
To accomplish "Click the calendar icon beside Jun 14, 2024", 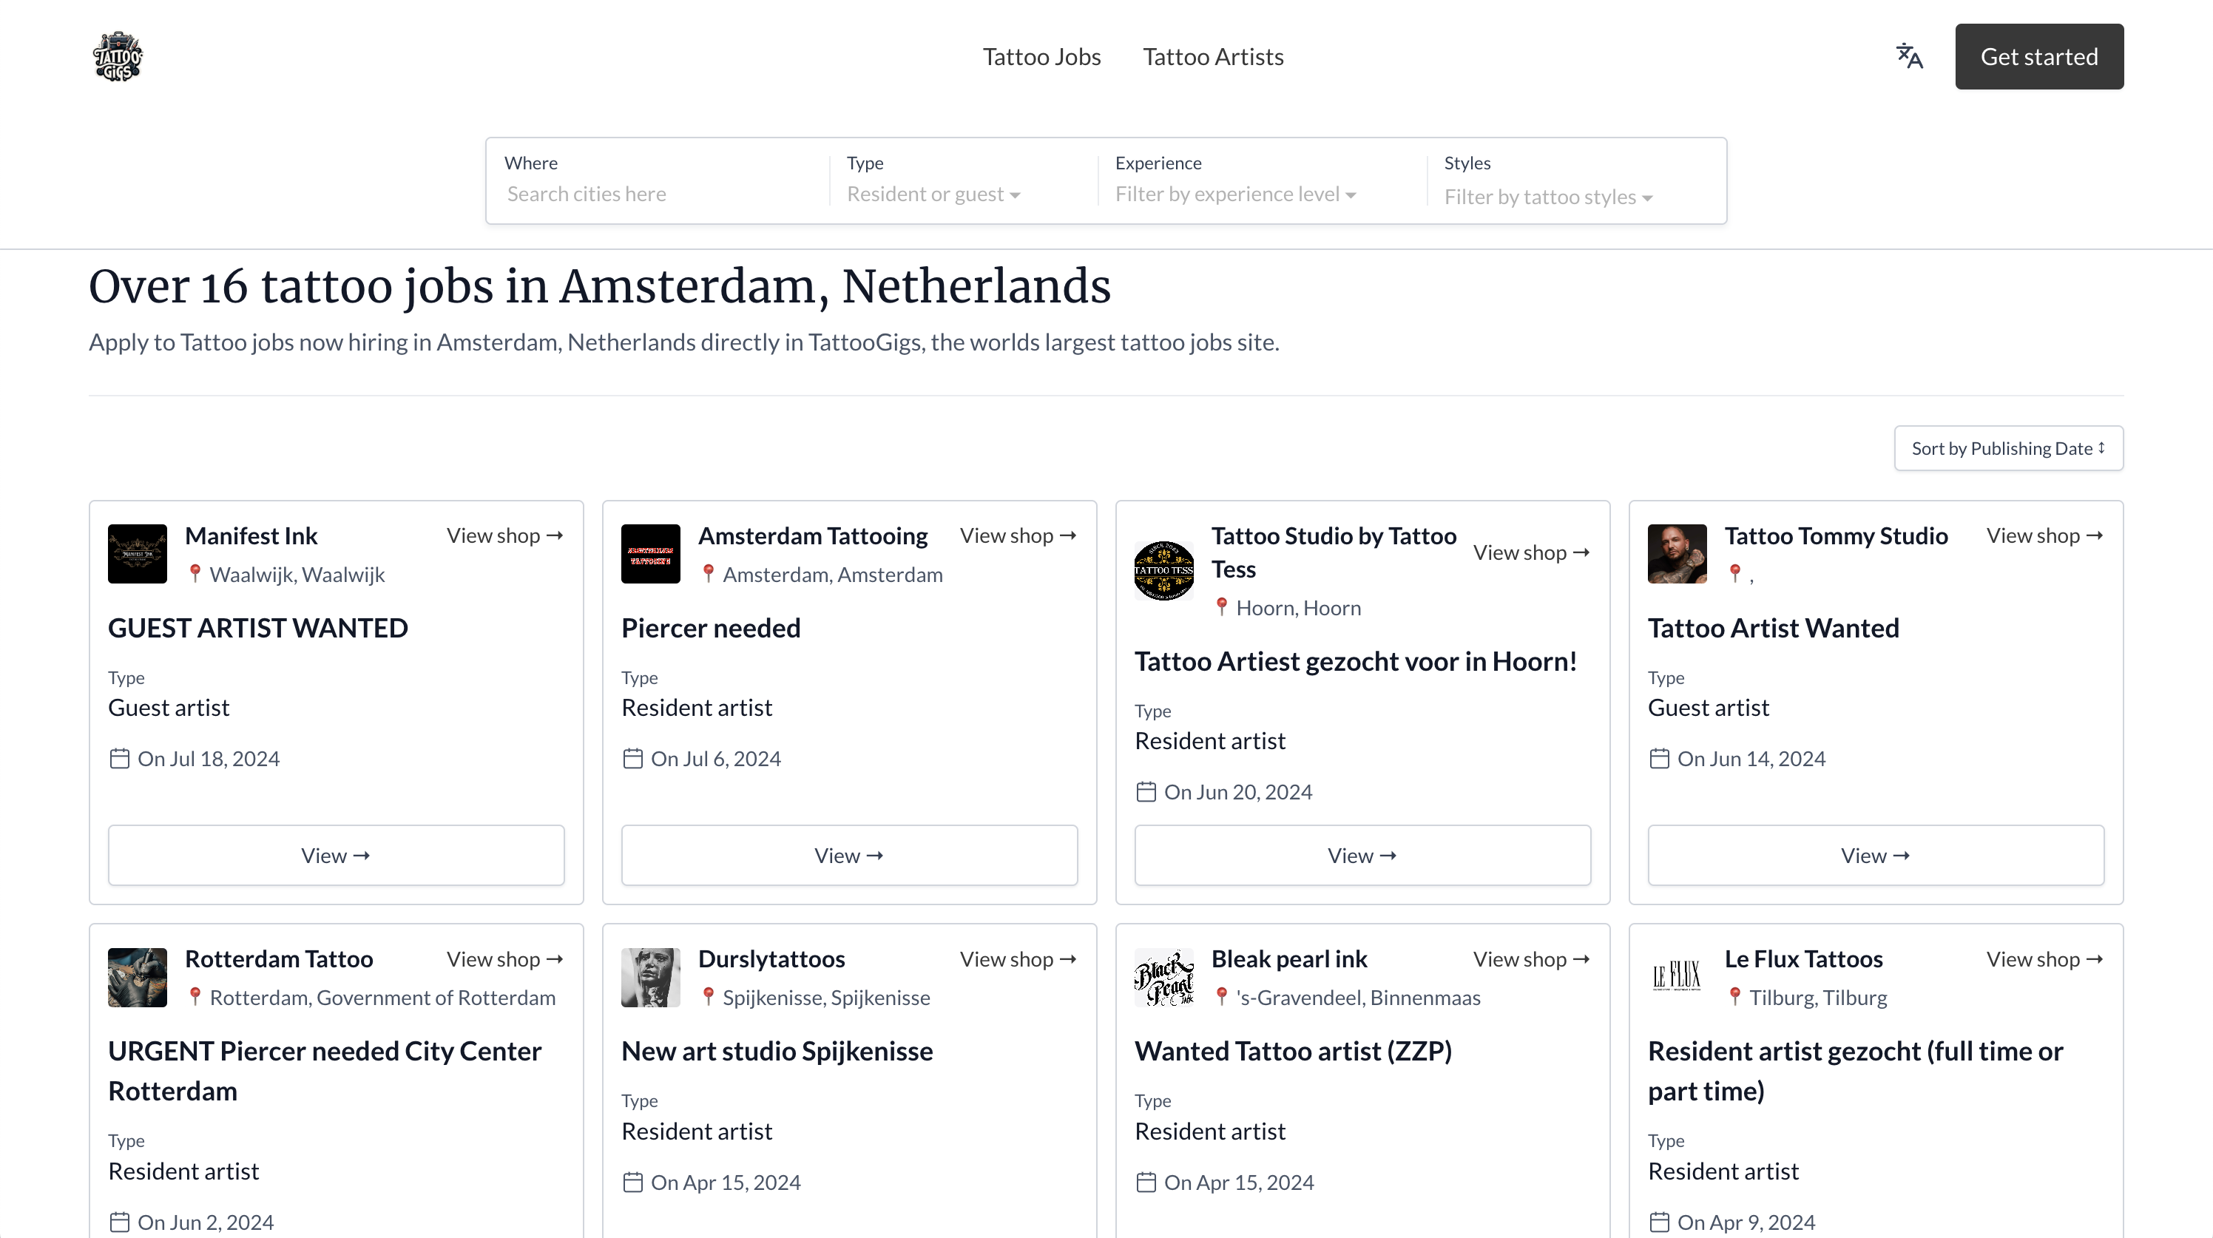I will point(1659,759).
